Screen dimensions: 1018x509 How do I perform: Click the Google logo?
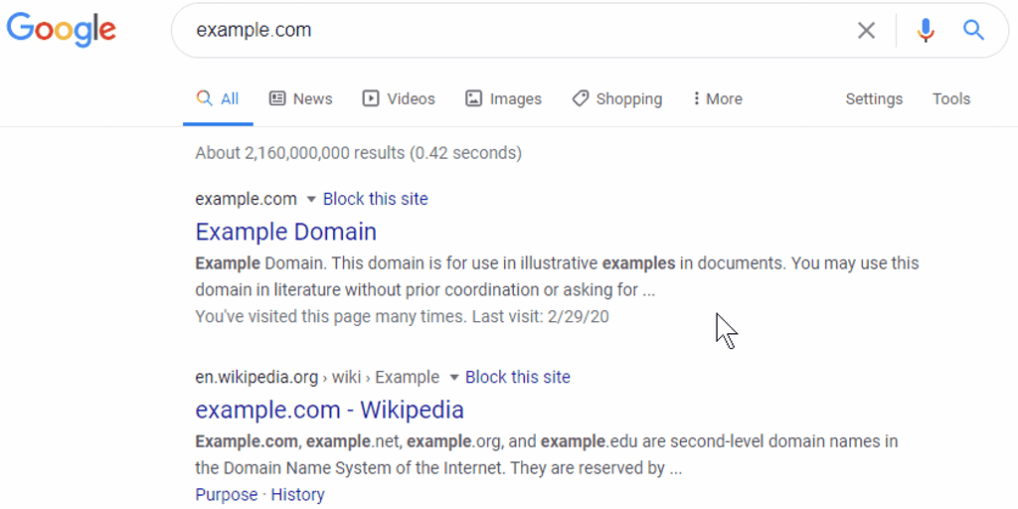tap(62, 29)
